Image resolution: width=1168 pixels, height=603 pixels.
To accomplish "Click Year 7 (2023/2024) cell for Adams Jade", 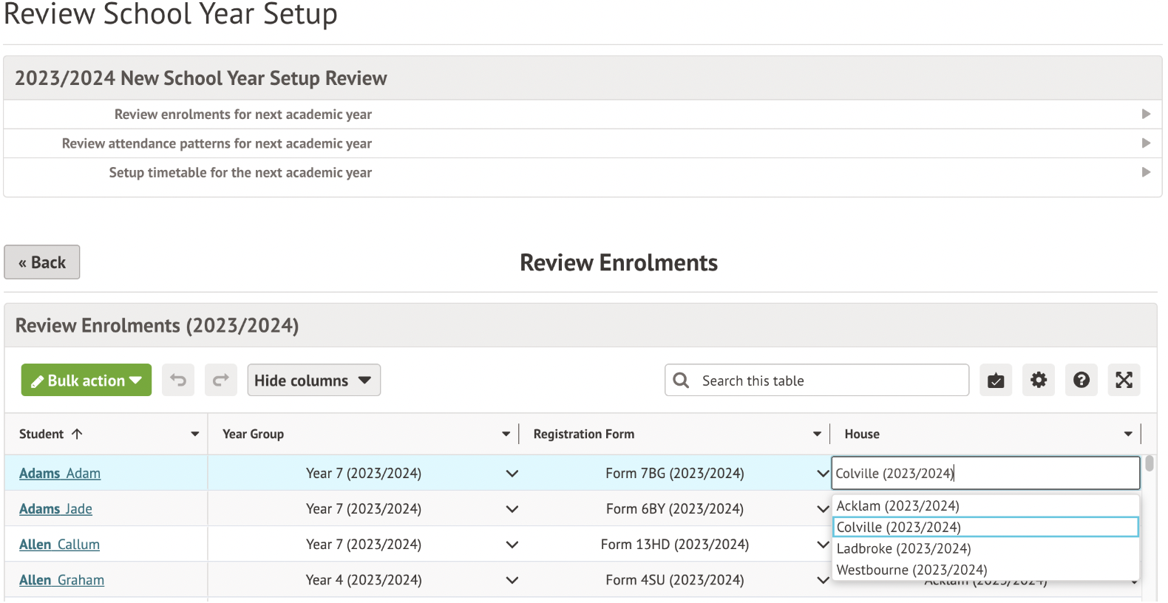I will pyautogui.click(x=364, y=508).
